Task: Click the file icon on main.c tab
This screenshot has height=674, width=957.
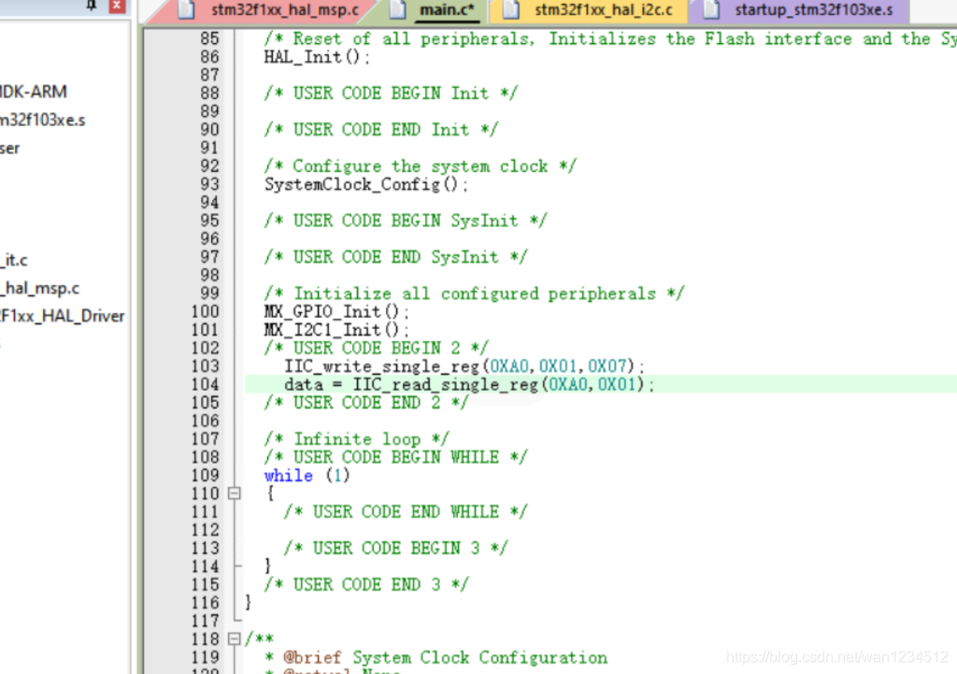Action: pyautogui.click(x=395, y=11)
